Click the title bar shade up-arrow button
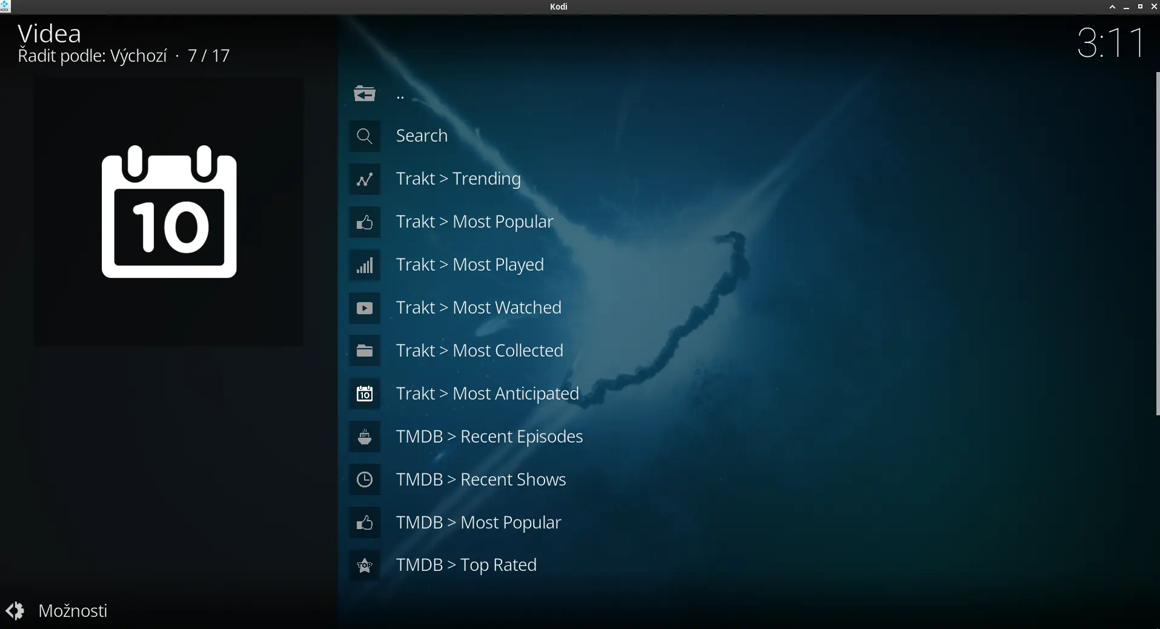The width and height of the screenshot is (1160, 629). tap(1112, 7)
